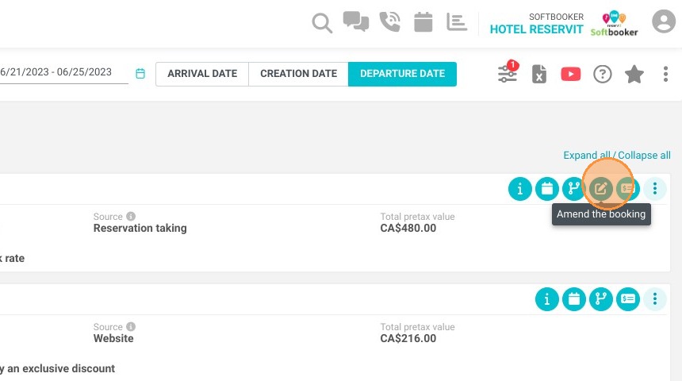Open the toolbar three-dot more menu
The width and height of the screenshot is (682, 381).
pyautogui.click(x=665, y=74)
